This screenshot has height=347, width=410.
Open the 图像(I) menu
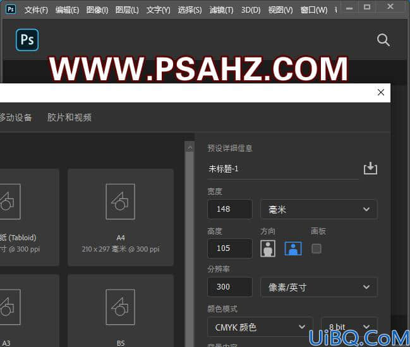click(97, 10)
